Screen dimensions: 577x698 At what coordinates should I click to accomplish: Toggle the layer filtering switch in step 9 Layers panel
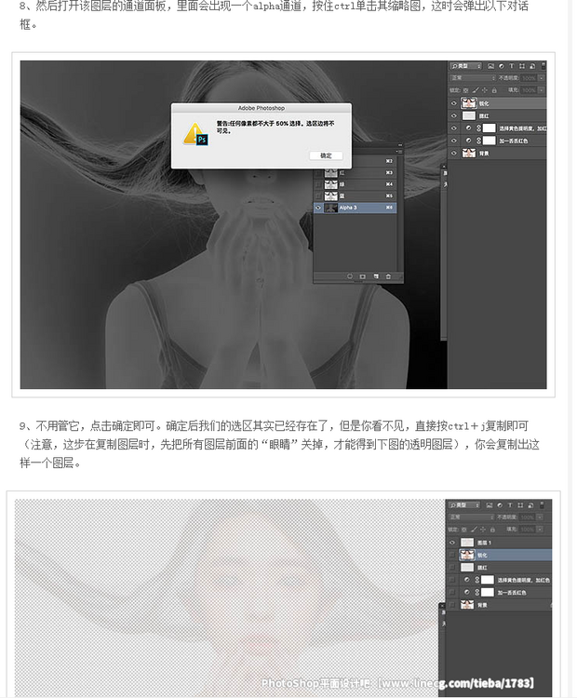point(542,505)
